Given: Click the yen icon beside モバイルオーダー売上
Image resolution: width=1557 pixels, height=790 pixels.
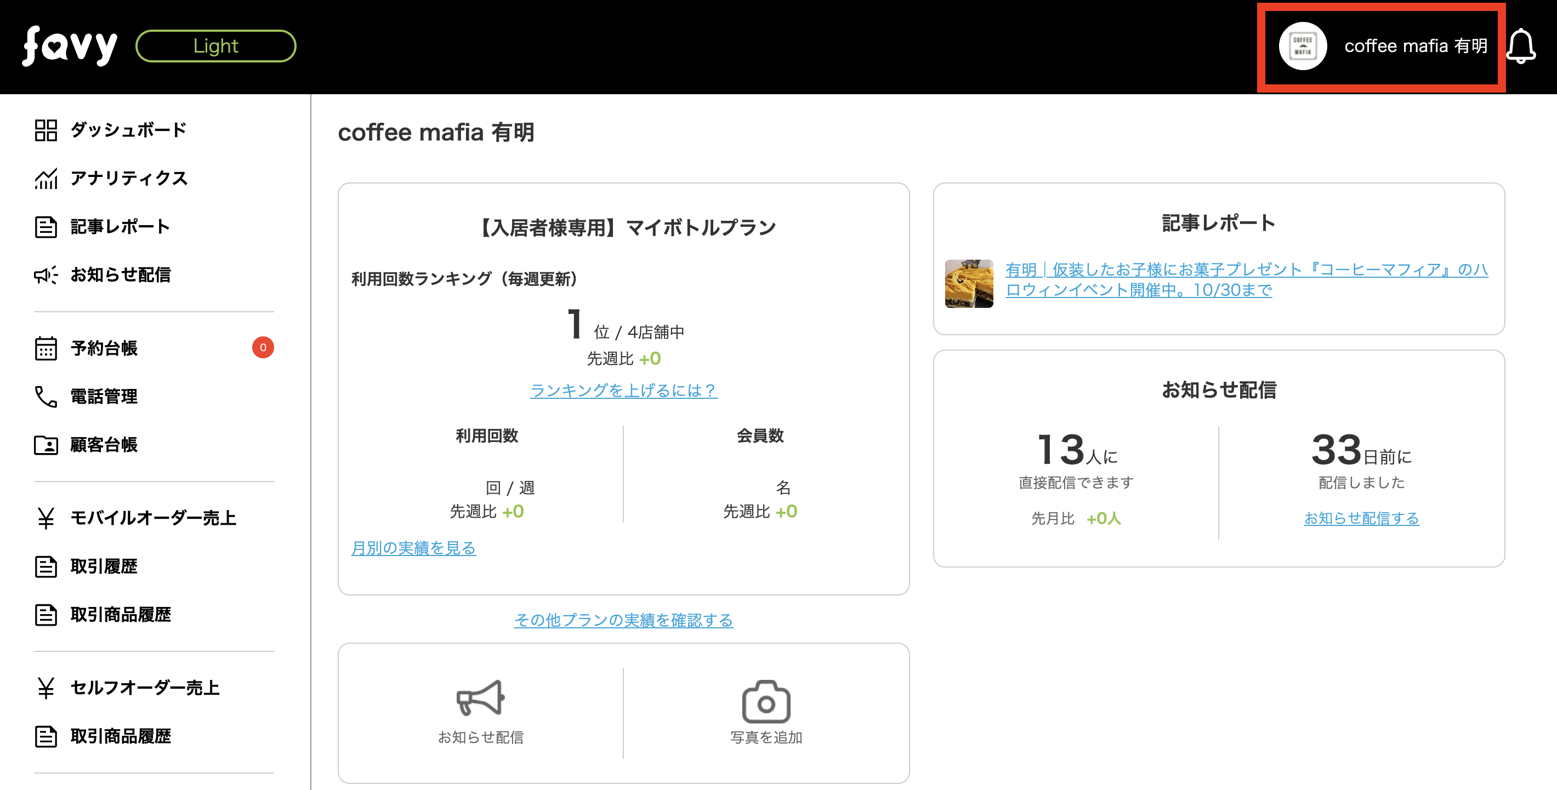Looking at the screenshot, I should [46, 518].
